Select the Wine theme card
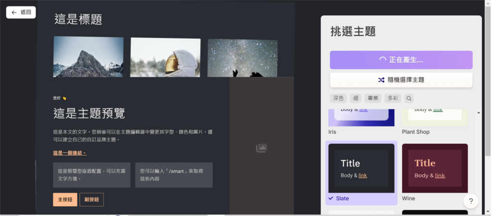This screenshot has width=492, height=216. (434, 168)
